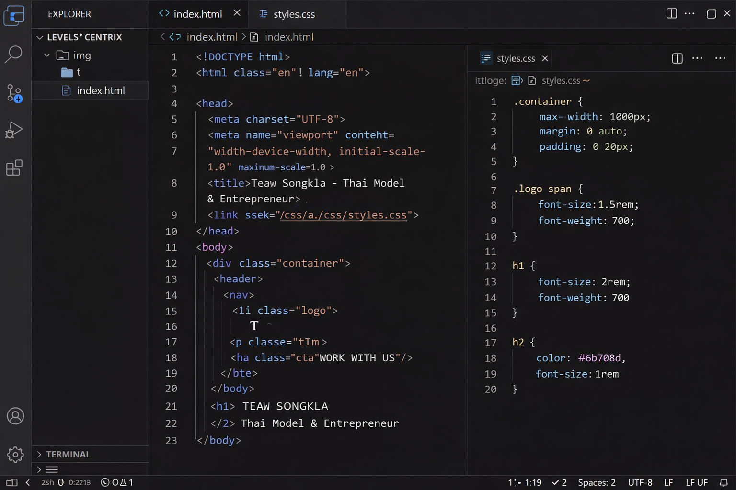Image resolution: width=736 pixels, height=490 pixels.
Task: Toggle split editor layout in top bar
Action: pos(672,13)
